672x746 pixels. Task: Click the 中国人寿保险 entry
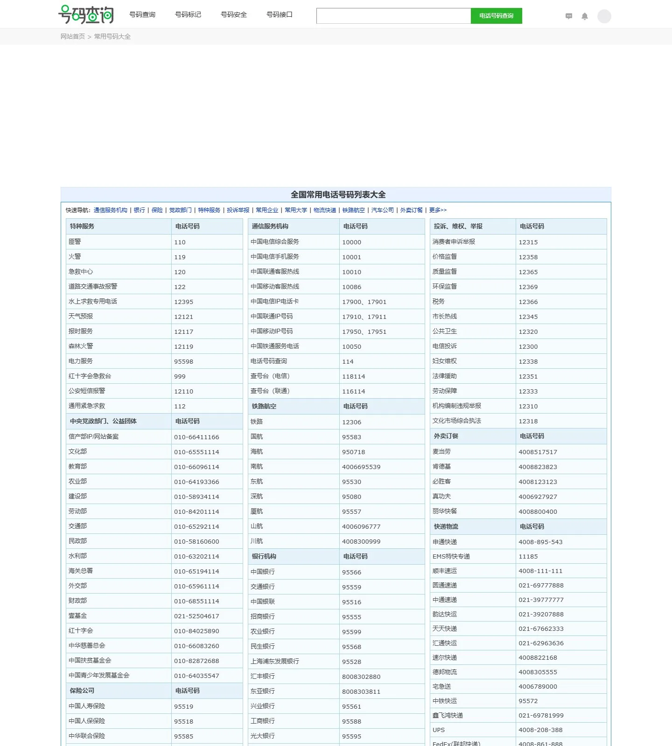pyautogui.click(x=87, y=706)
